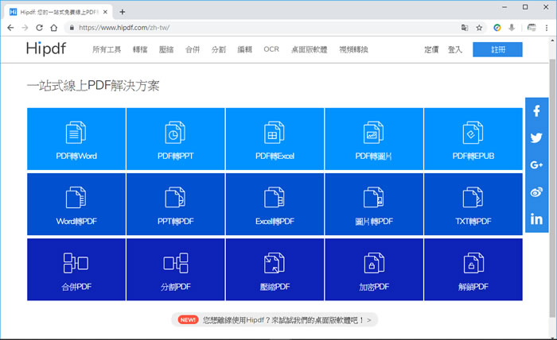Open the 分割PDF split tool tile
557x340 pixels.
176,269
